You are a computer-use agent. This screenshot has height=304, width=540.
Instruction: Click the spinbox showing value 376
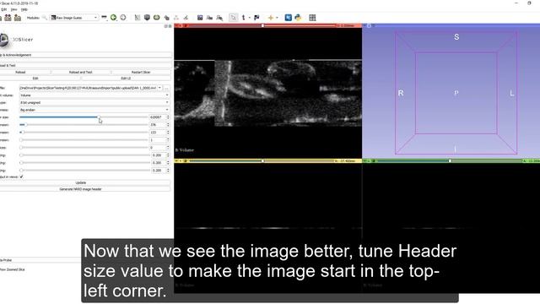point(159,124)
